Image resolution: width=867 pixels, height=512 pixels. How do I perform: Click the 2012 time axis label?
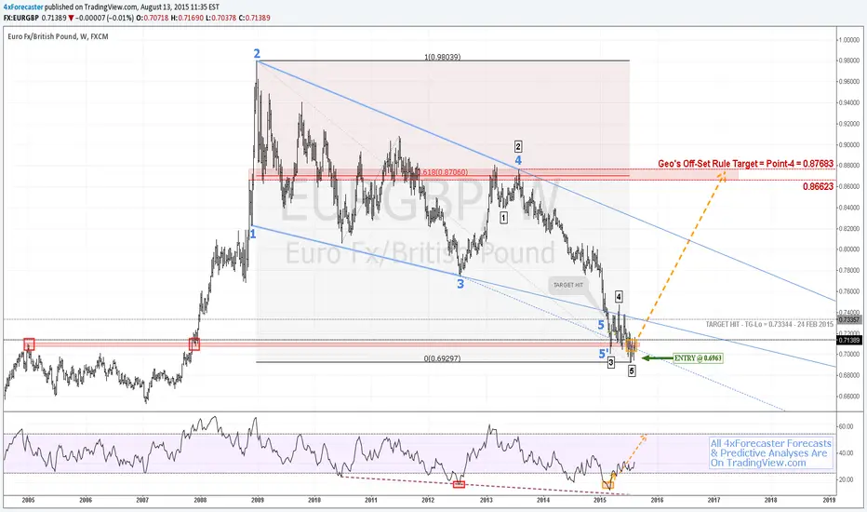(x=429, y=500)
